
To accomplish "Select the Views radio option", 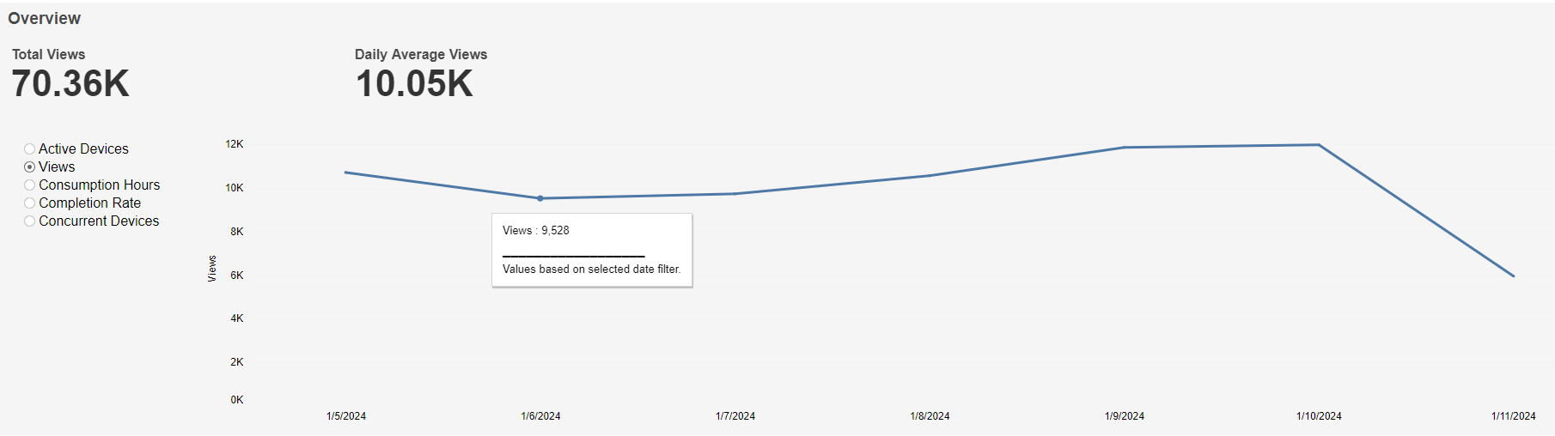I will (30, 167).
